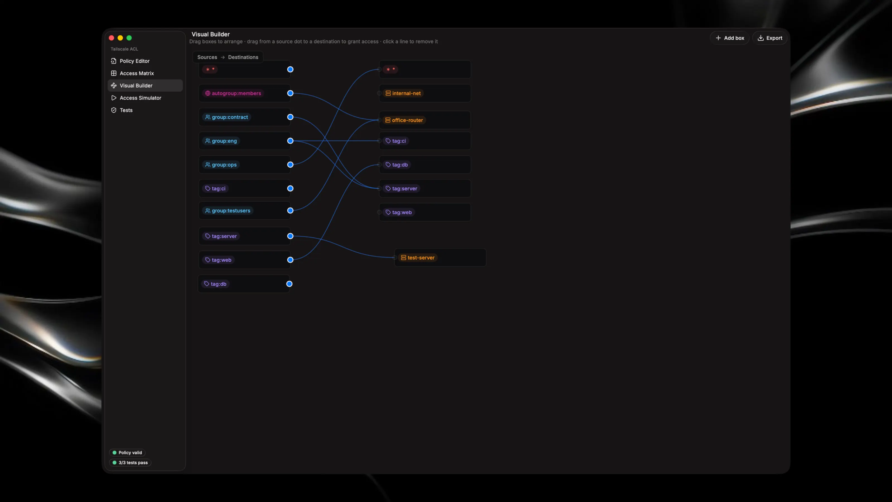Image resolution: width=892 pixels, height=502 pixels.
Task: Click the source dot of autogroup:members
Action: [x=290, y=93]
